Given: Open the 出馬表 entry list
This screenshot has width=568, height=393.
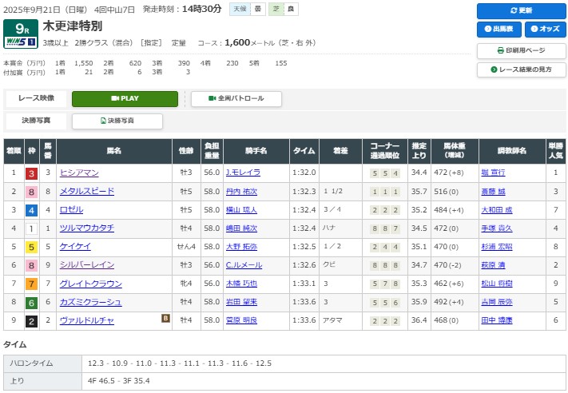Looking at the screenshot, I should click(498, 30).
